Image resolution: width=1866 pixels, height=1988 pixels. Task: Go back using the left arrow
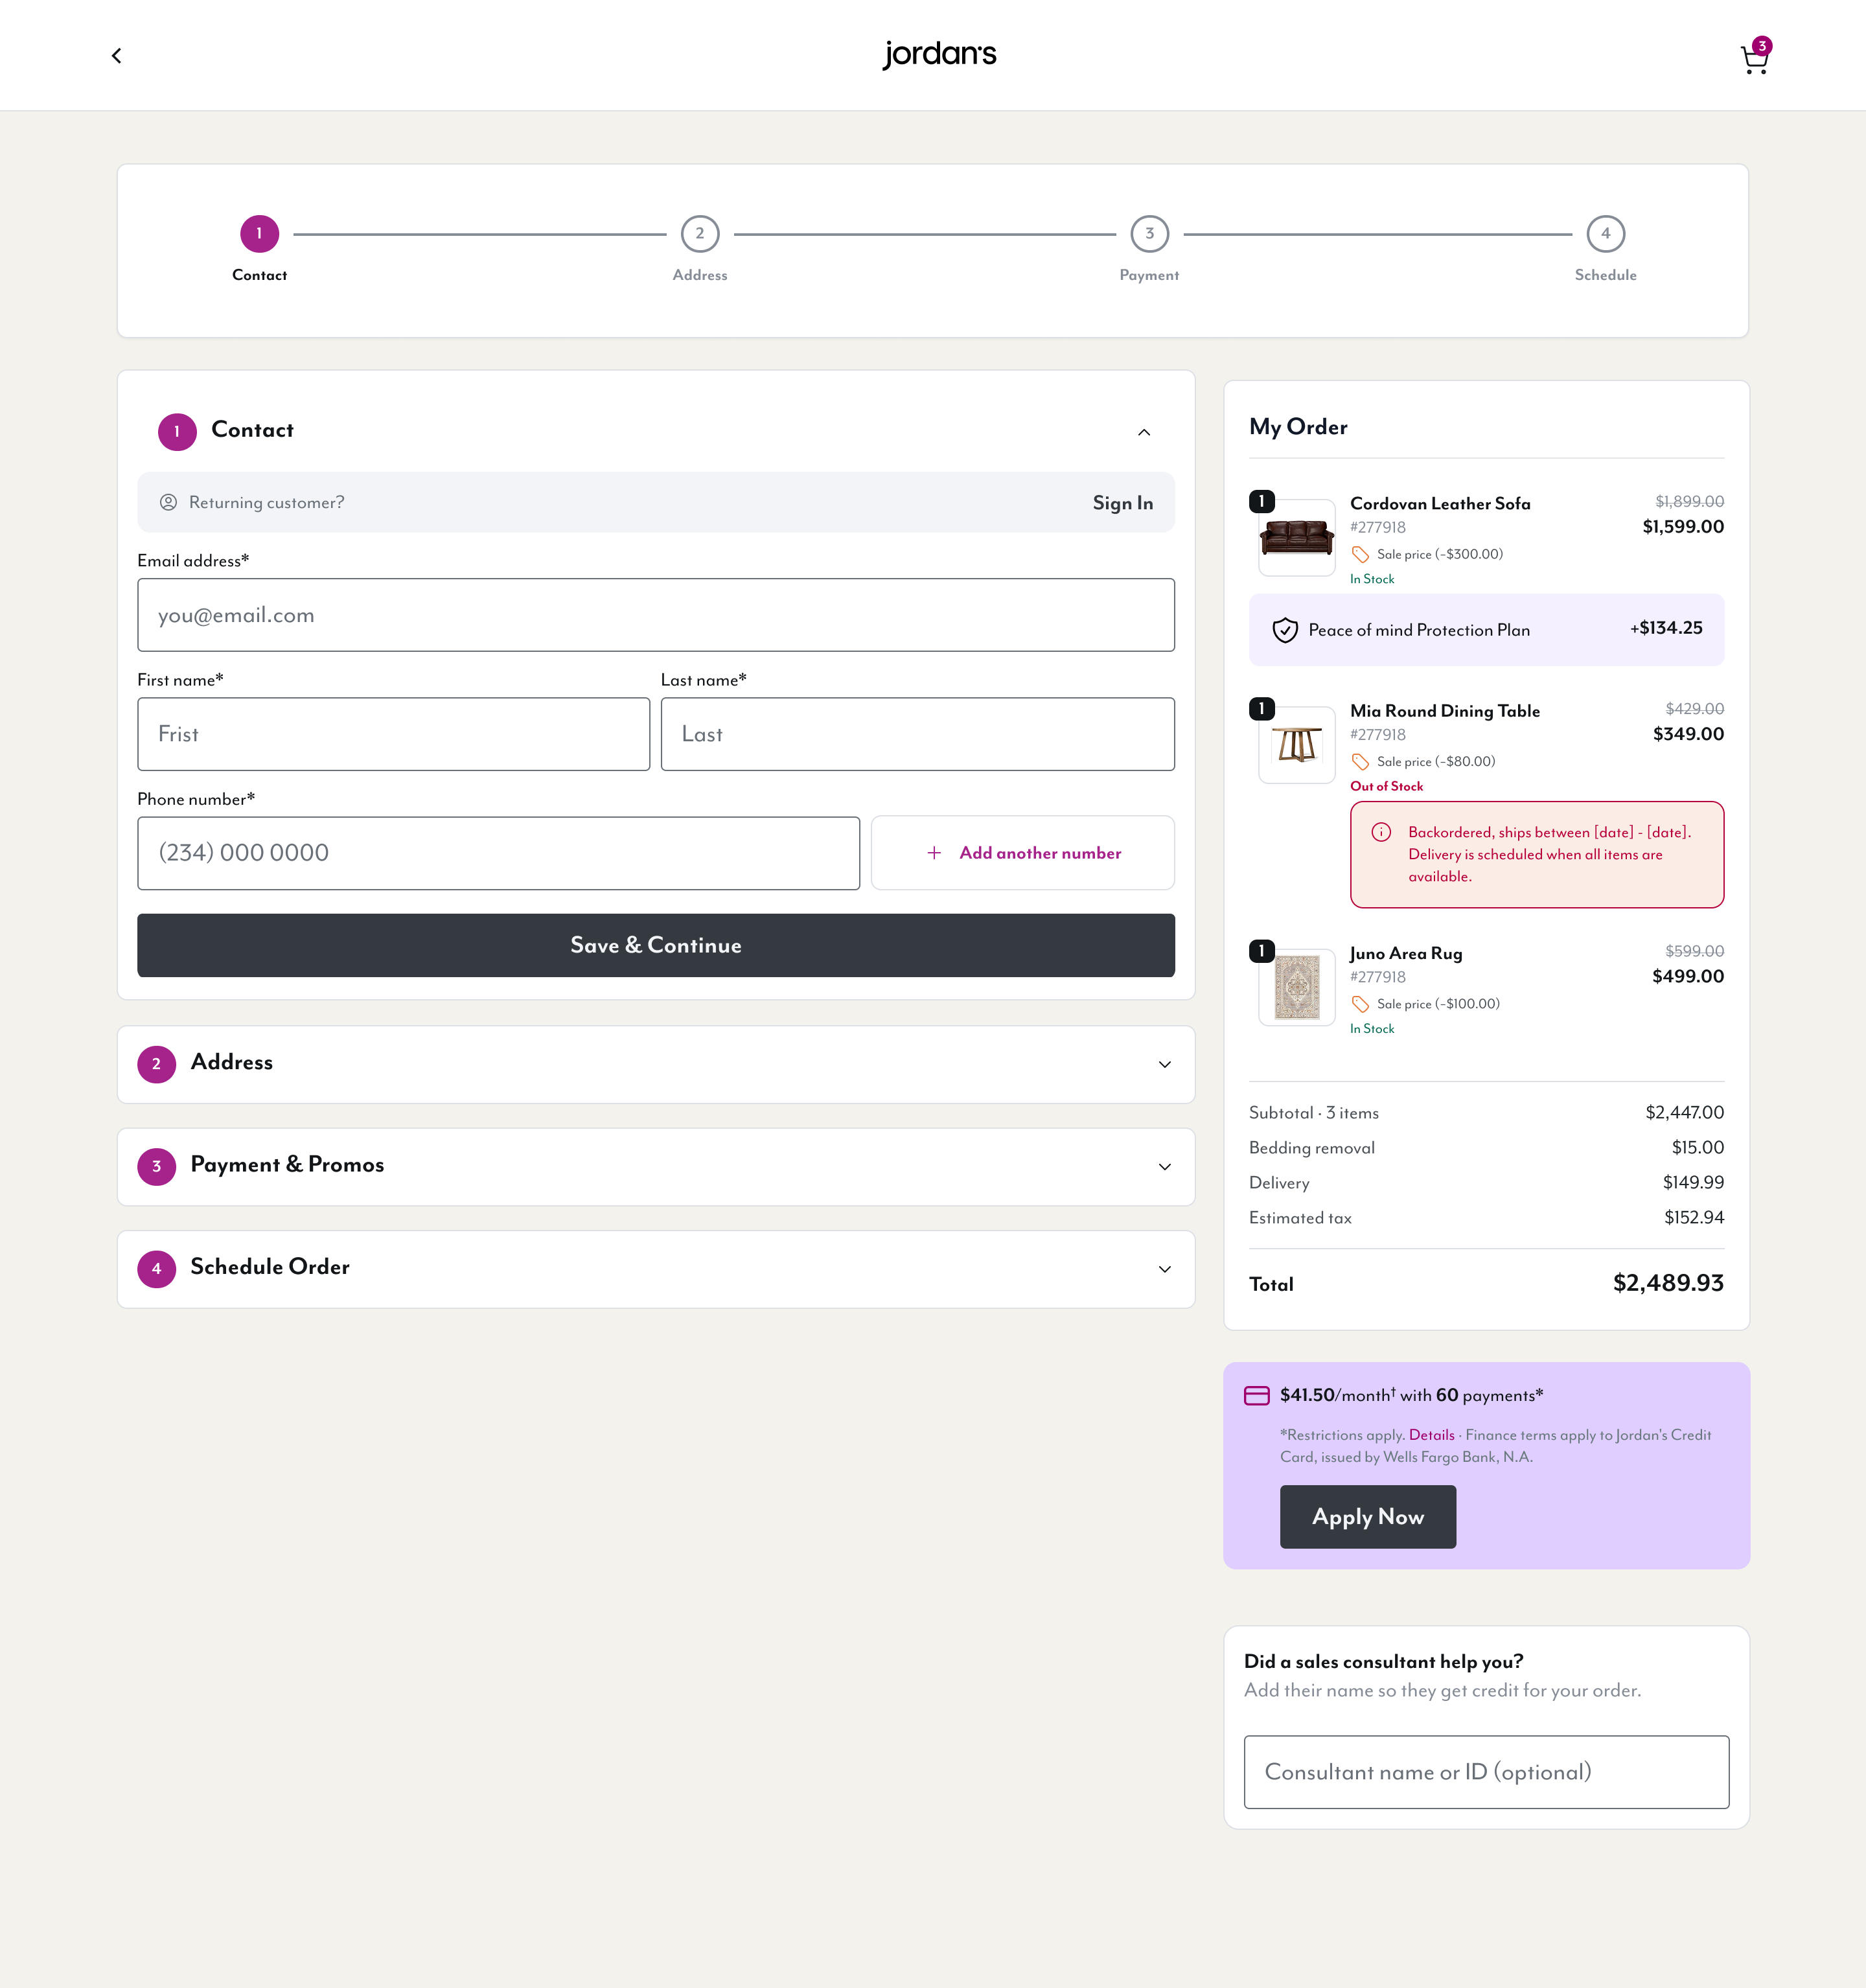[x=117, y=56]
